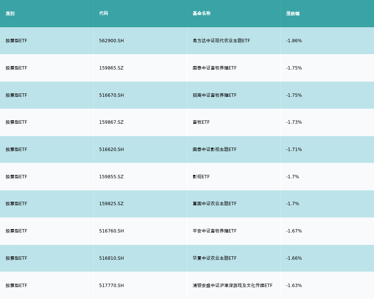Click fund name 华夏中证农业主题ETF

215,258
